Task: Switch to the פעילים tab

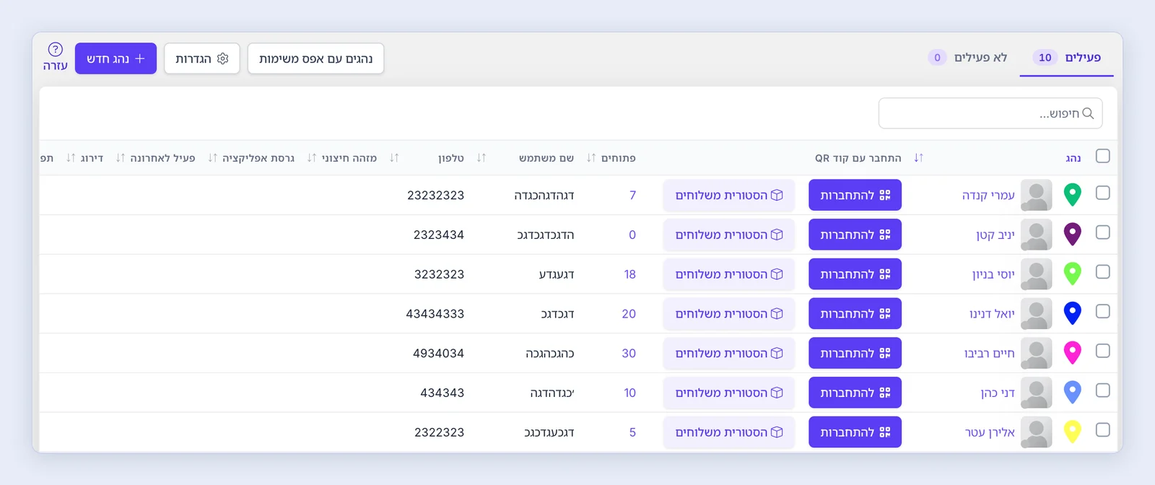Action: click(1067, 58)
